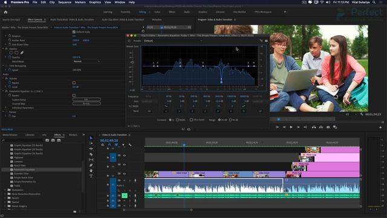Collapse the Volume effect section
Viewport: 387px width, 218px height.
(4, 78)
